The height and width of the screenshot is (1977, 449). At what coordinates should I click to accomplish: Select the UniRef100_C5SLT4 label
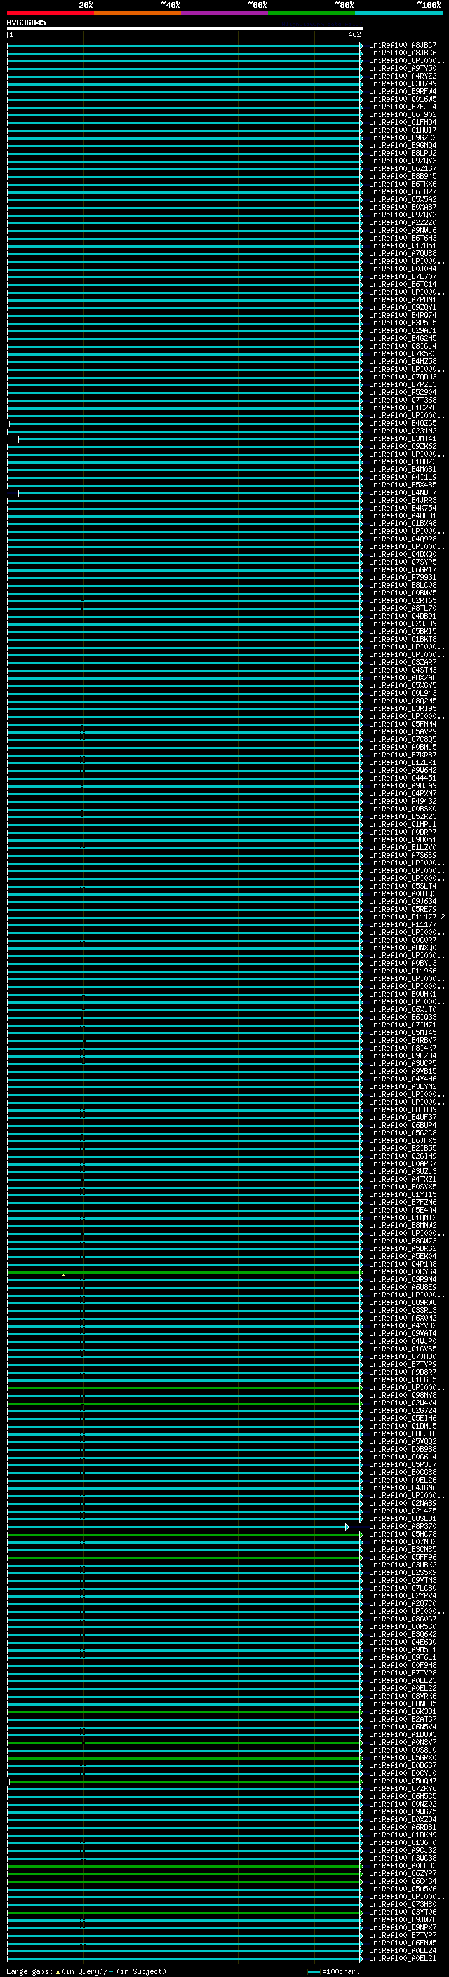(x=403, y=886)
